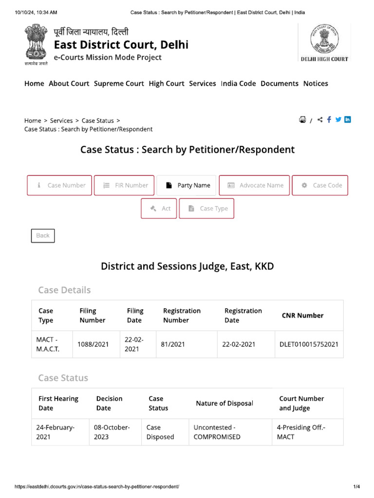The image size is (374, 498).
Task: Click Case Status breadcrumb link
Action: pyautogui.click(x=97, y=121)
